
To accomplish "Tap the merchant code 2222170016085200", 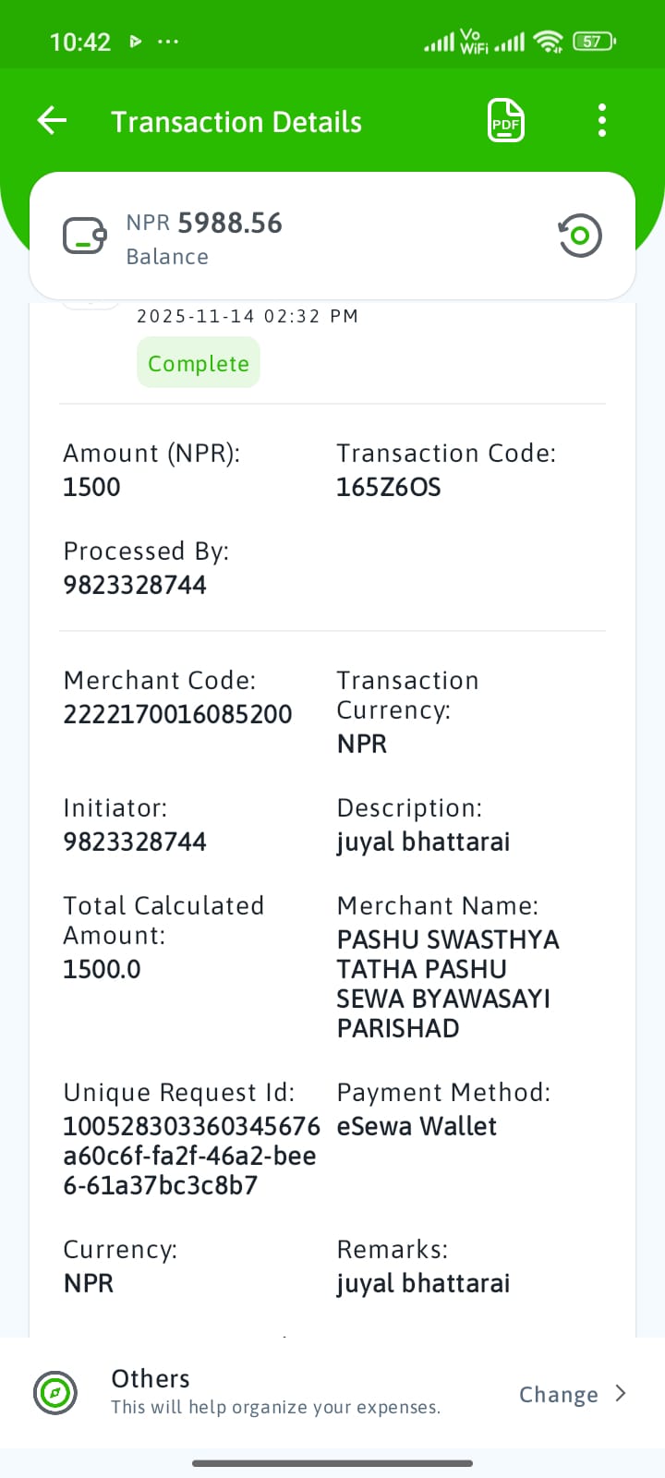I will click(x=177, y=714).
